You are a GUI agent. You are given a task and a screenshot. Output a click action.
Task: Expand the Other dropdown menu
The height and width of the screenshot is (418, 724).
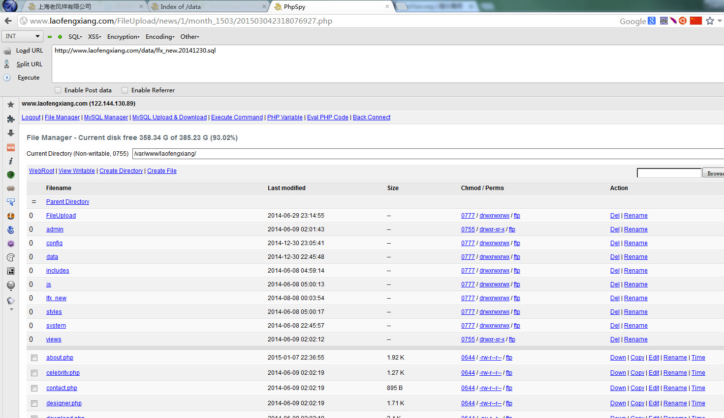189,37
